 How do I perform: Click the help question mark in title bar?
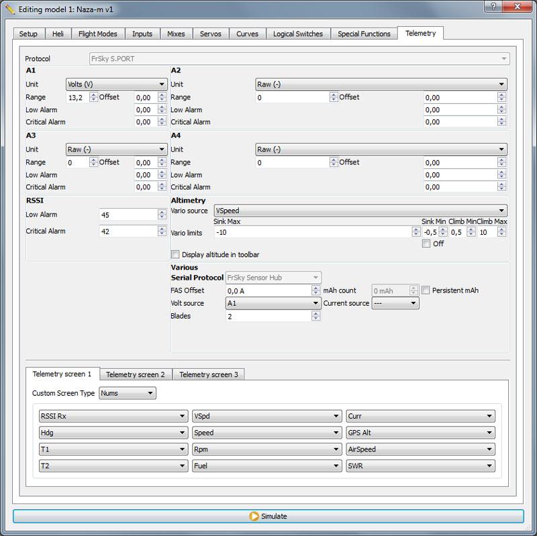tap(493, 6)
